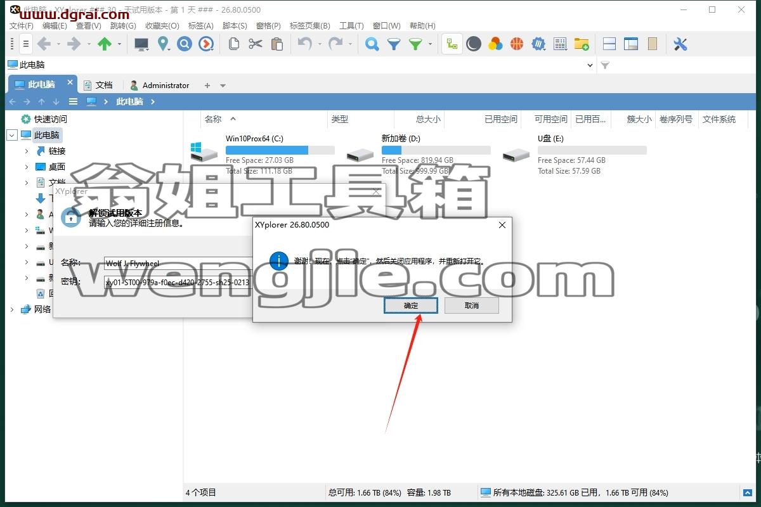
Task: Select the 新加卷 (D:) drive
Action: 418,154
